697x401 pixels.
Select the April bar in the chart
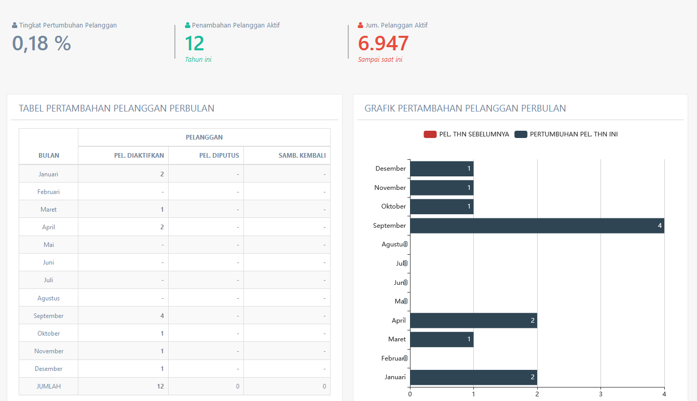(x=473, y=321)
